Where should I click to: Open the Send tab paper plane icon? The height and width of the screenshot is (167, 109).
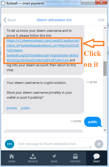coord(54,156)
